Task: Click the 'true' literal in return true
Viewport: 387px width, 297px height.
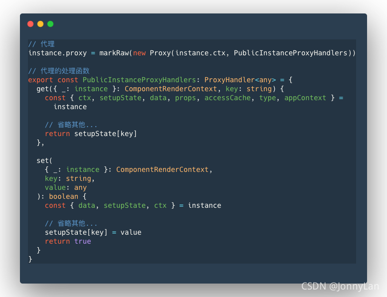Action: pos(83,241)
